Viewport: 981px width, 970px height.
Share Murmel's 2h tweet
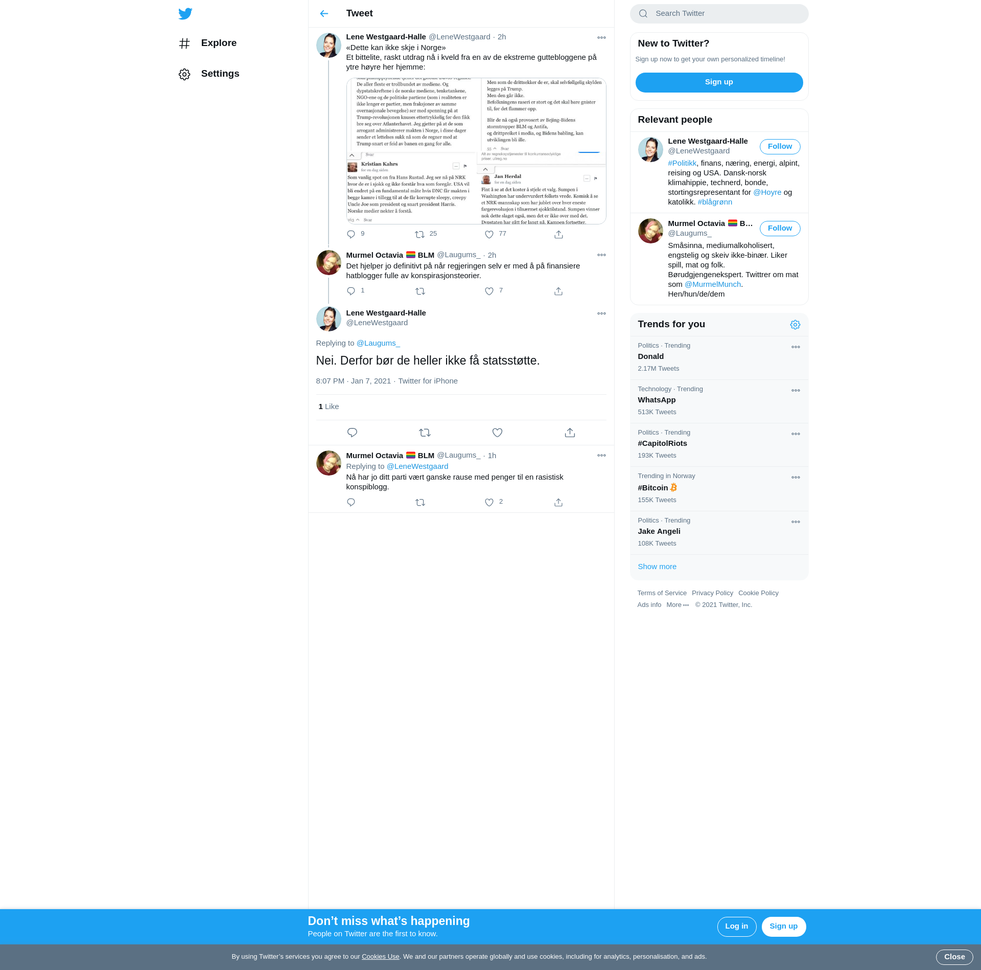point(558,291)
